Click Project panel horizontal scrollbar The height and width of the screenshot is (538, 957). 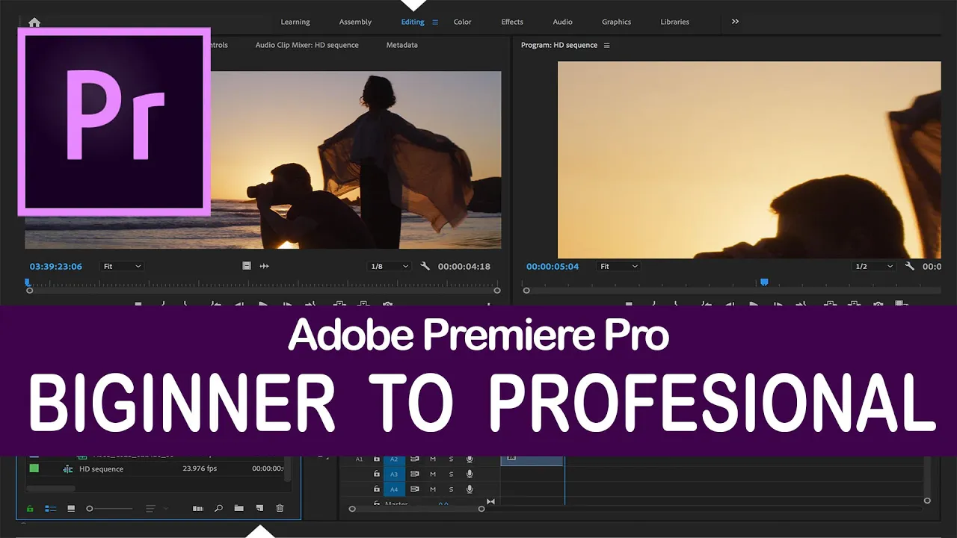pyautogui.click(x=51, y=489)
